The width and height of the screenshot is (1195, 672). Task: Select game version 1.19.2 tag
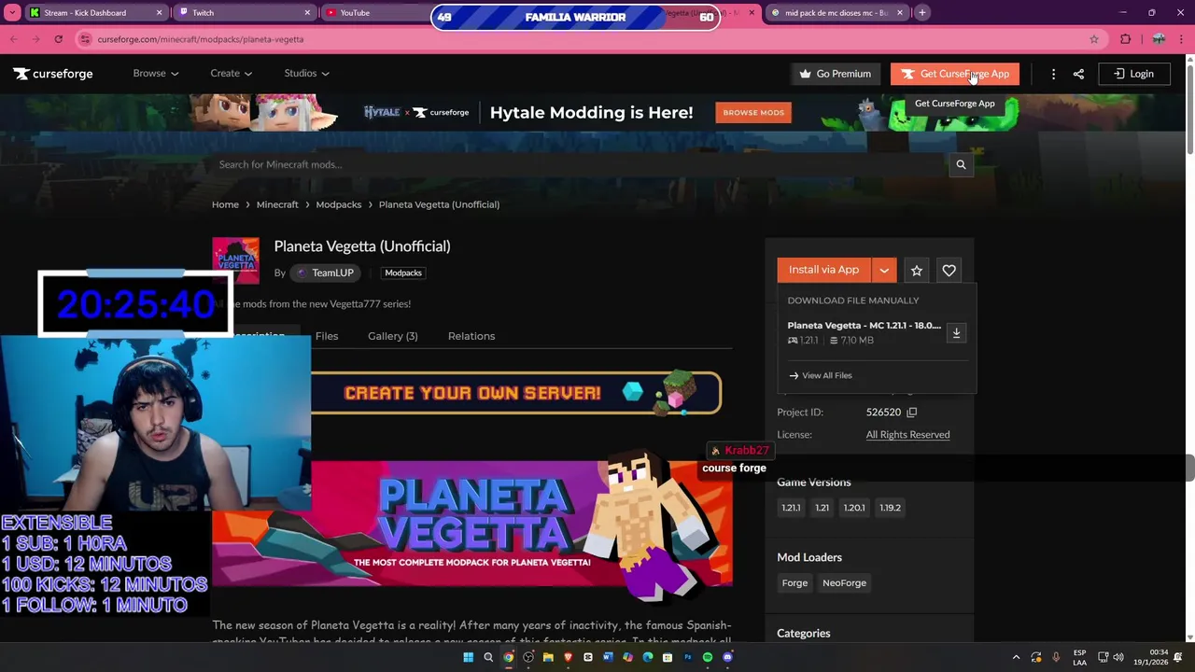coord(890,508)
